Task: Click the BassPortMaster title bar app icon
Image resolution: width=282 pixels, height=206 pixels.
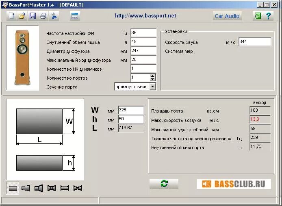Action: 5,4
